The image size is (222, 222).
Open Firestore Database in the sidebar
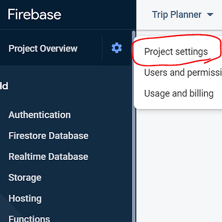click(x=48, y=135)
